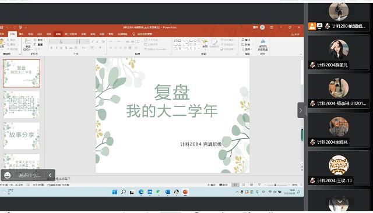Click the Quick Styles icon
Viewport: 373px width, 213px height.
(214, 42)
